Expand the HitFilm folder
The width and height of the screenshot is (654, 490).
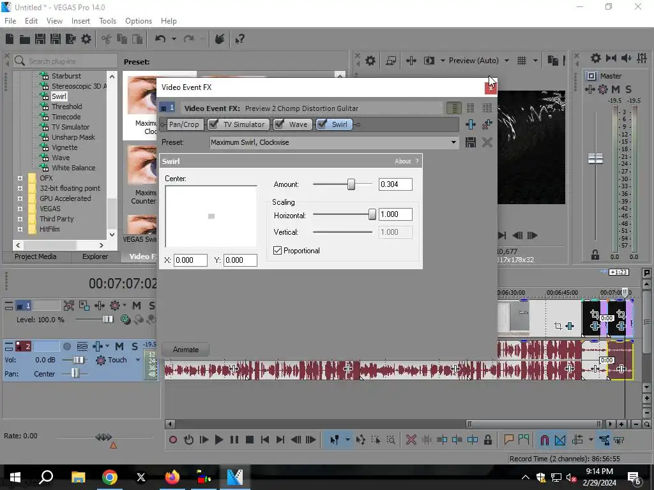point(20,229)
